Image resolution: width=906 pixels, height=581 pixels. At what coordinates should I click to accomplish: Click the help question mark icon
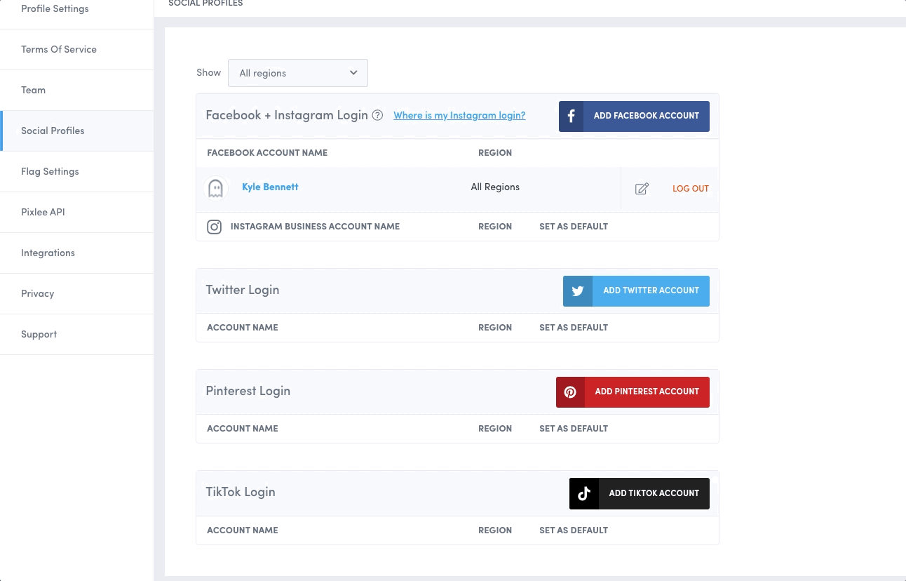pos(377,116)
